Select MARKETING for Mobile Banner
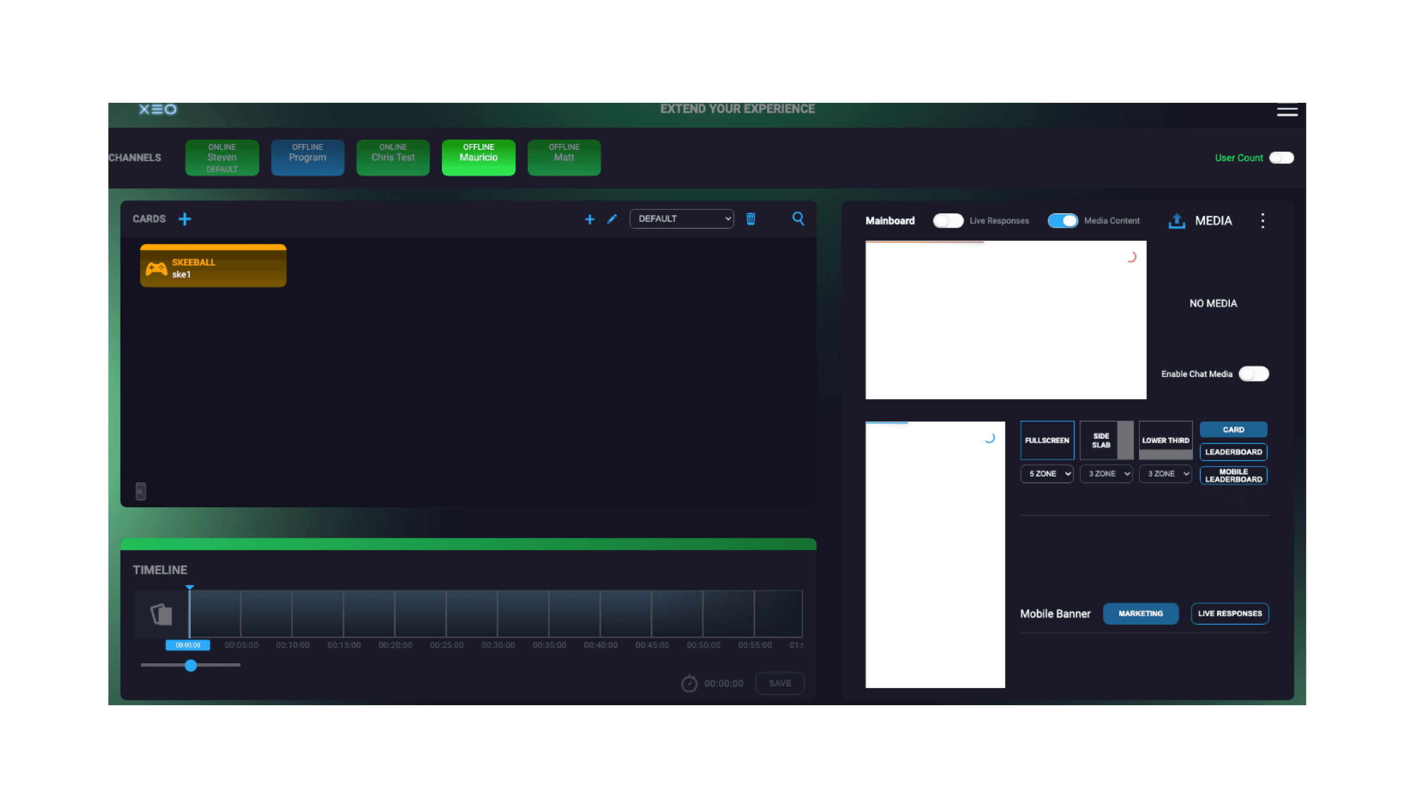This screenshot has width=1415, height=808. pos(1140,613)
